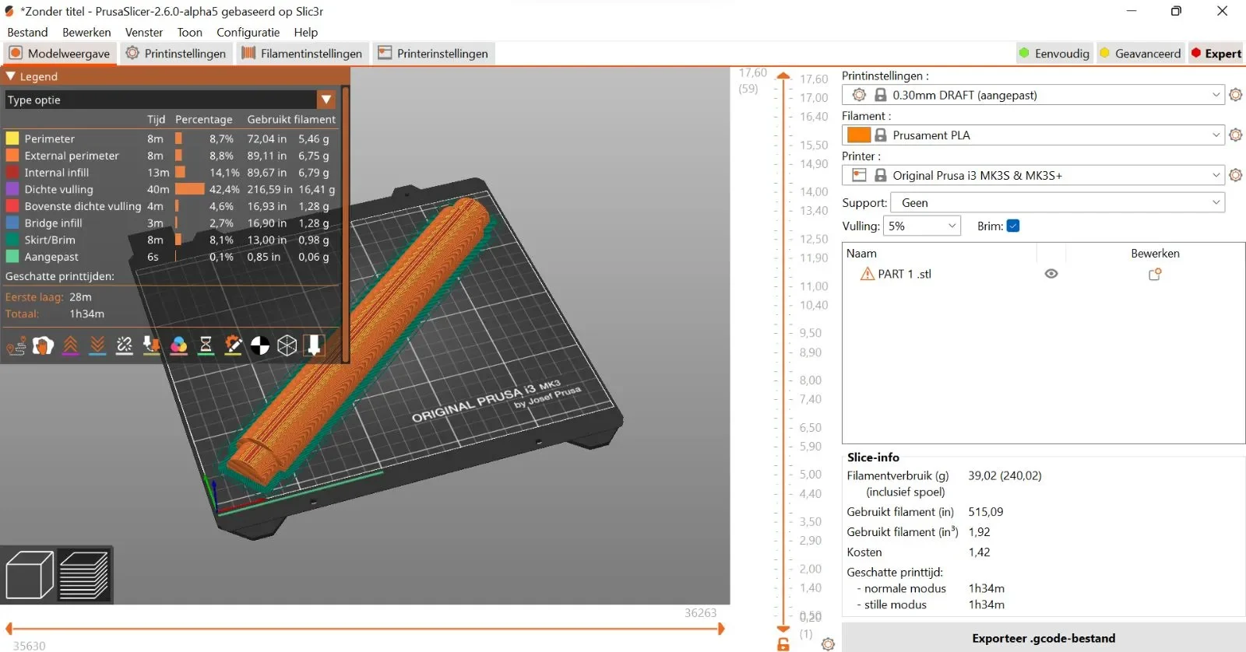Viewport: 1246px width, 652px height.
Task: Click orange filament color swatch beside Prusament PLA
Action: tap(858, 135)
